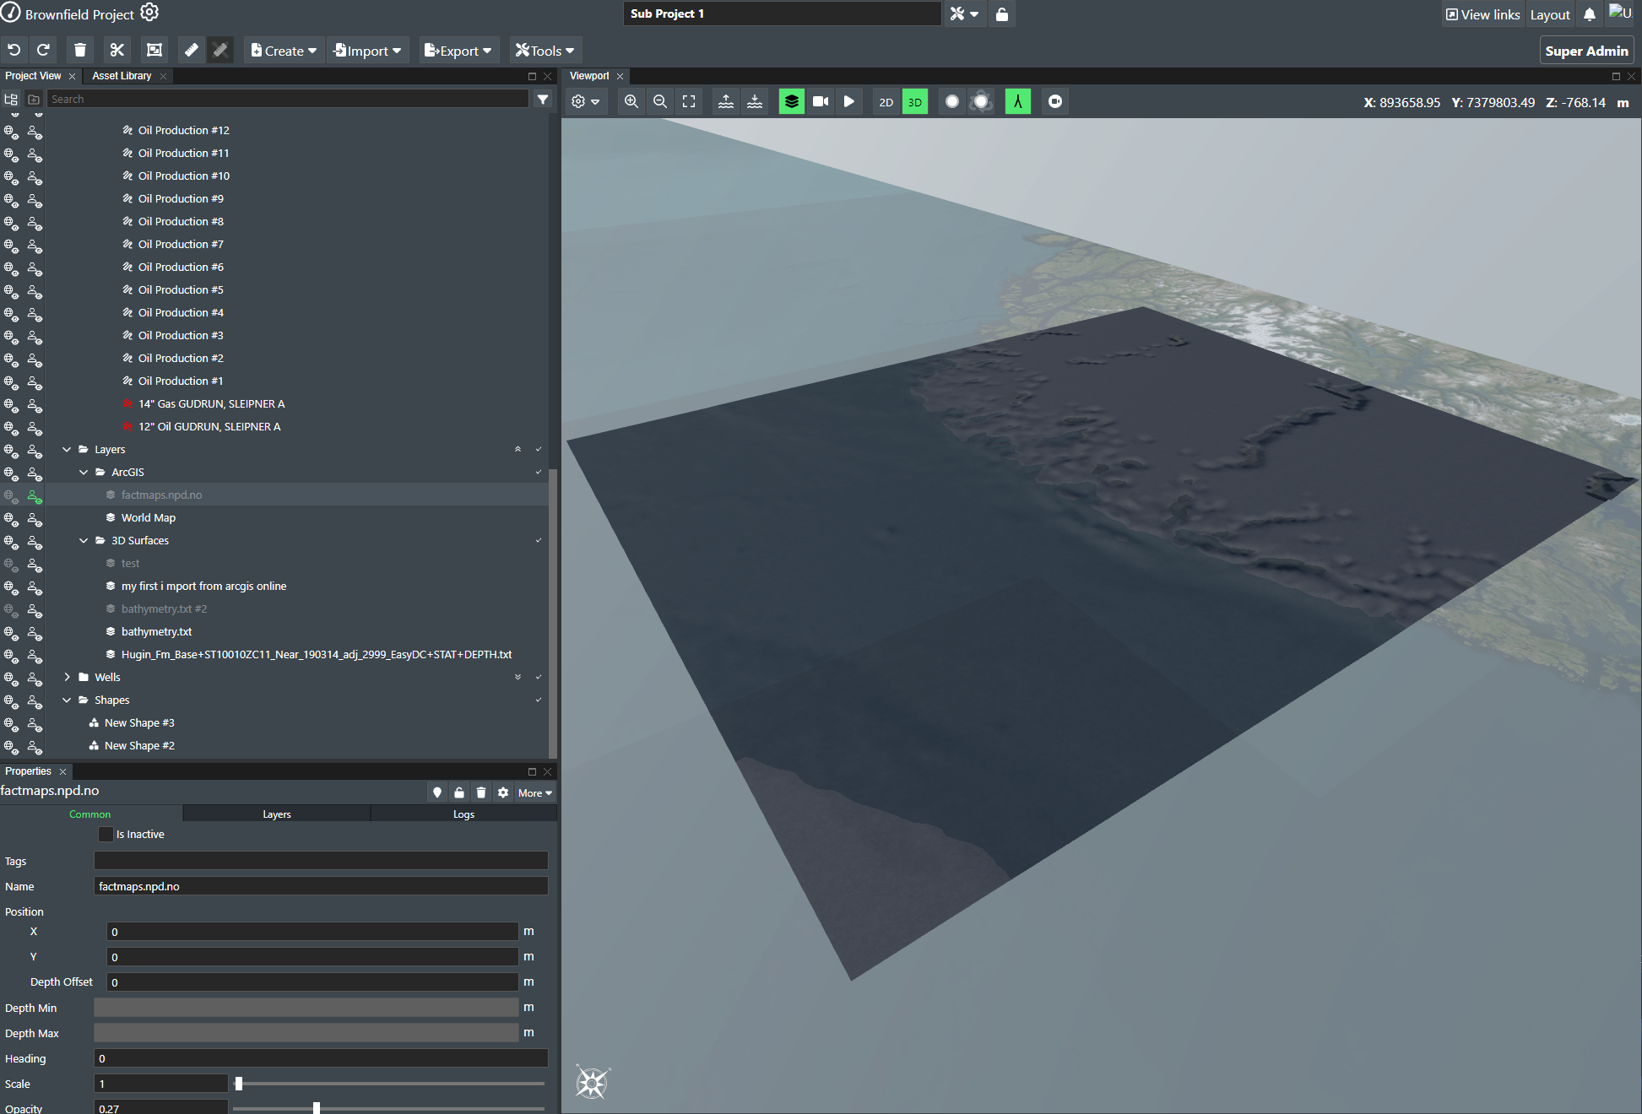Toggle the green layers button in viewport
The width and height of the screenshot is (1642, 1114).
[x=792, y=101]
